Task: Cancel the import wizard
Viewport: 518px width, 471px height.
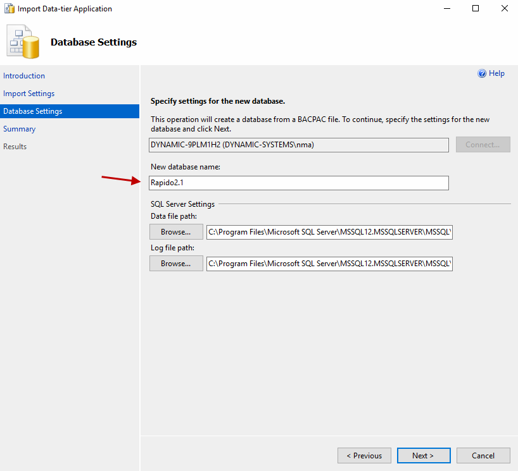Action: pos(483,456)
